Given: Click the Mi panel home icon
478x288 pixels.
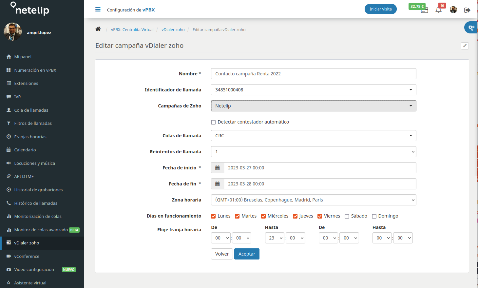Looking at the screenshot, I should 9,57.
